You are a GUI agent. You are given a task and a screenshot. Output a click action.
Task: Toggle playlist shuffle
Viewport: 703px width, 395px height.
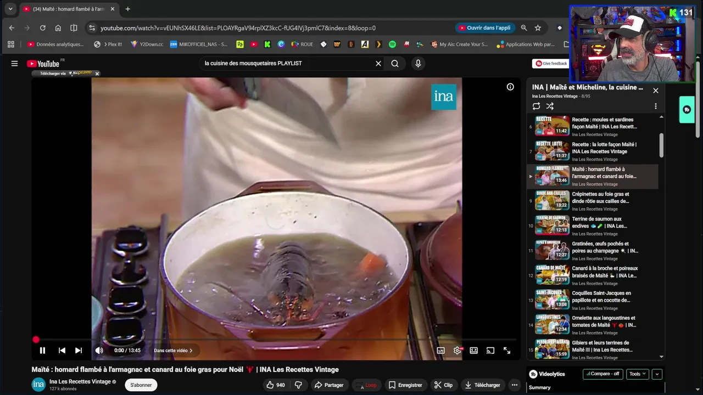550,106
